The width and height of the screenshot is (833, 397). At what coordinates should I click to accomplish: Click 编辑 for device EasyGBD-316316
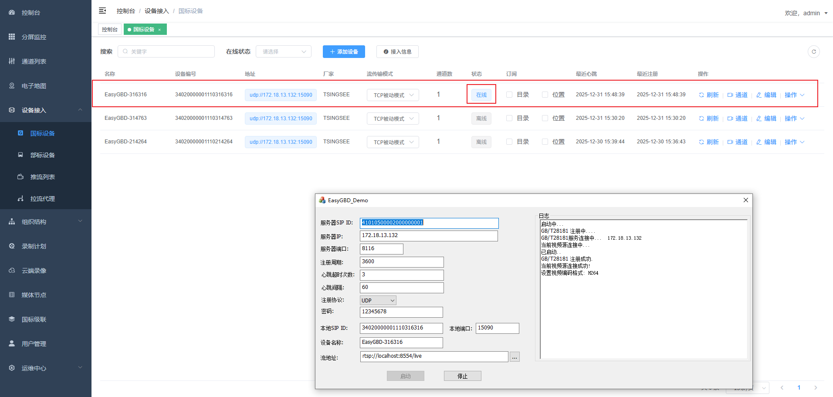pos(766,95)
